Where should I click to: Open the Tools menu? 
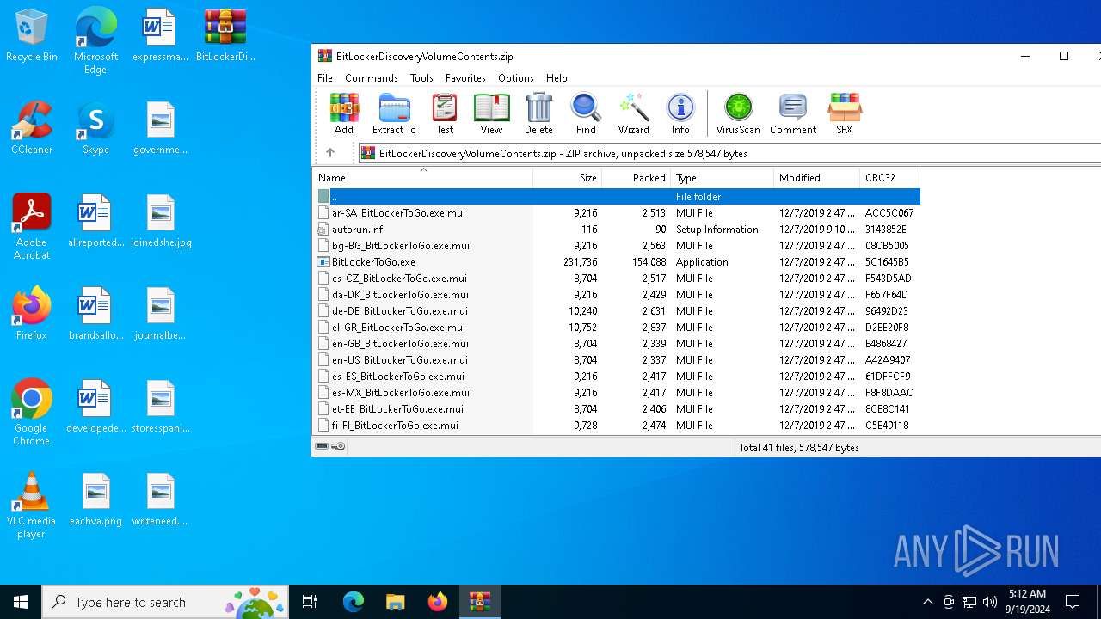point(421,77)
